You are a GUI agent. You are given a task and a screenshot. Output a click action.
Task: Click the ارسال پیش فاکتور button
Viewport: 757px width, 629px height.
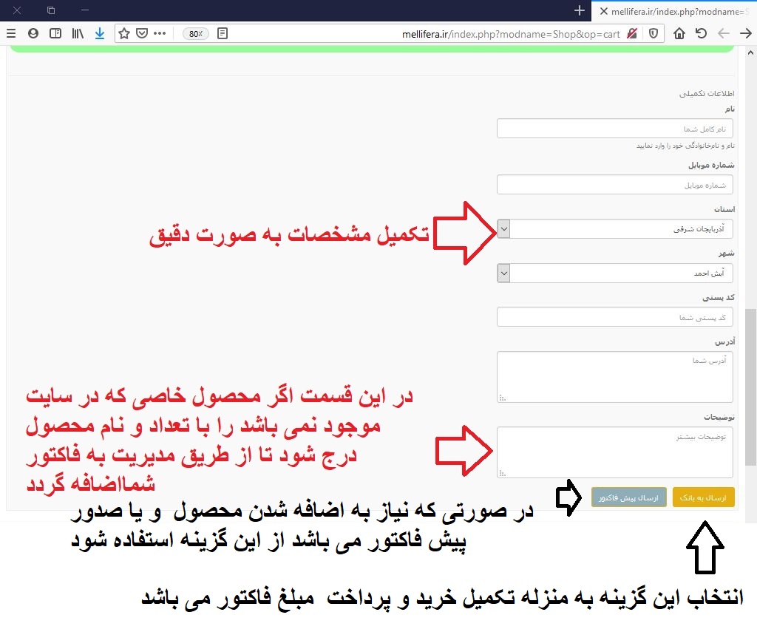tap(629, 497)
